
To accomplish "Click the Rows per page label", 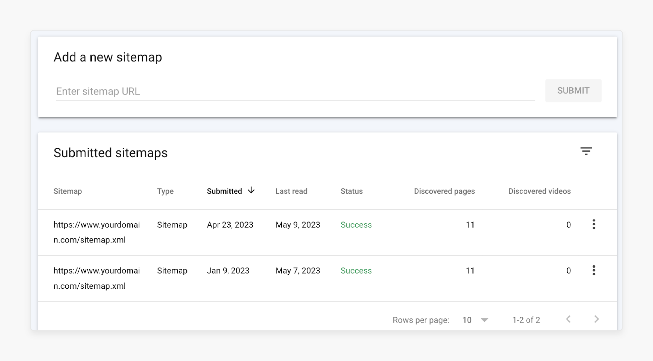I will [421, 320].
